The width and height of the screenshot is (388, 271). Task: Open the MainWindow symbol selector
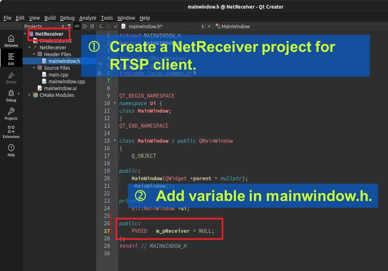[232, 26]
